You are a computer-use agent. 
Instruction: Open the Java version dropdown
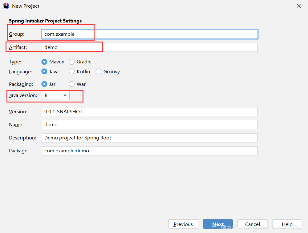pyautogui.click(x=56, y=95)
